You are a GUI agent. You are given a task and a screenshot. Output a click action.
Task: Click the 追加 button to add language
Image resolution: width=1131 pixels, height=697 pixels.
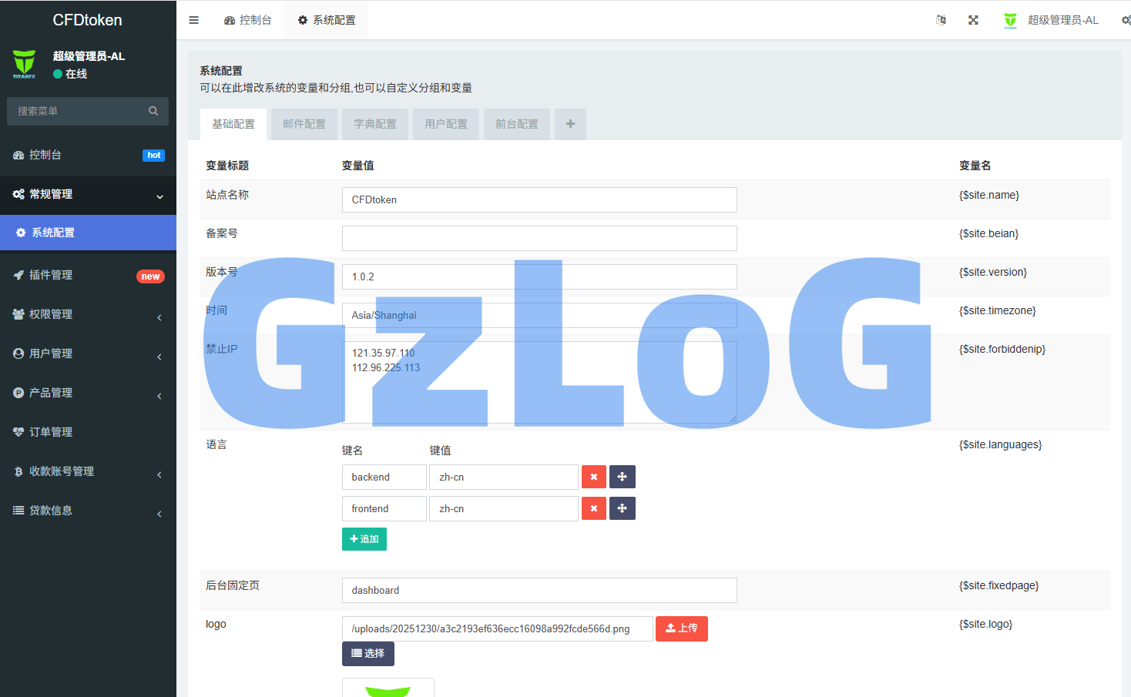364,539
